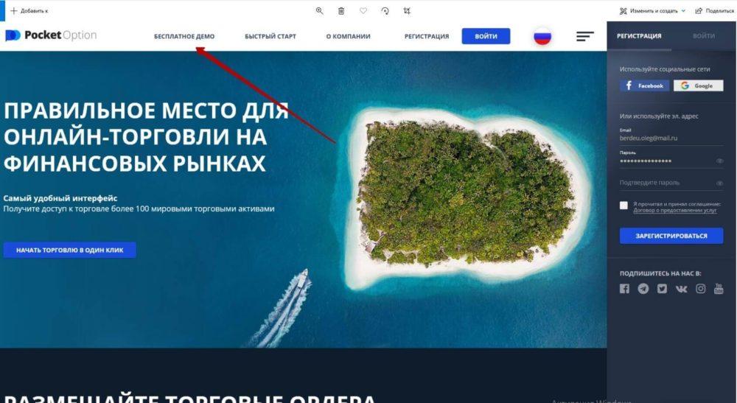Switch to the Войти tab in sidebar
Image resolution: width=737 pixels, height=403 pixels.
pyautogui.click(x=704, y=35)
